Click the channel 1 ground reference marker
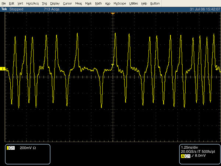221x166 pixels. click(2, 69)
